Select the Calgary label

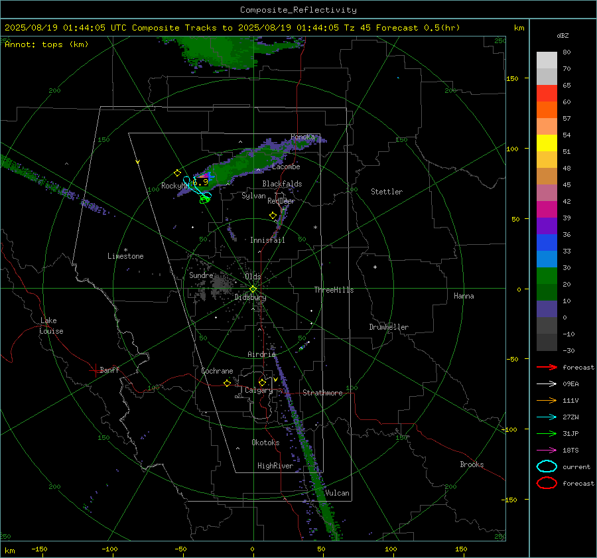coord(259,390)
